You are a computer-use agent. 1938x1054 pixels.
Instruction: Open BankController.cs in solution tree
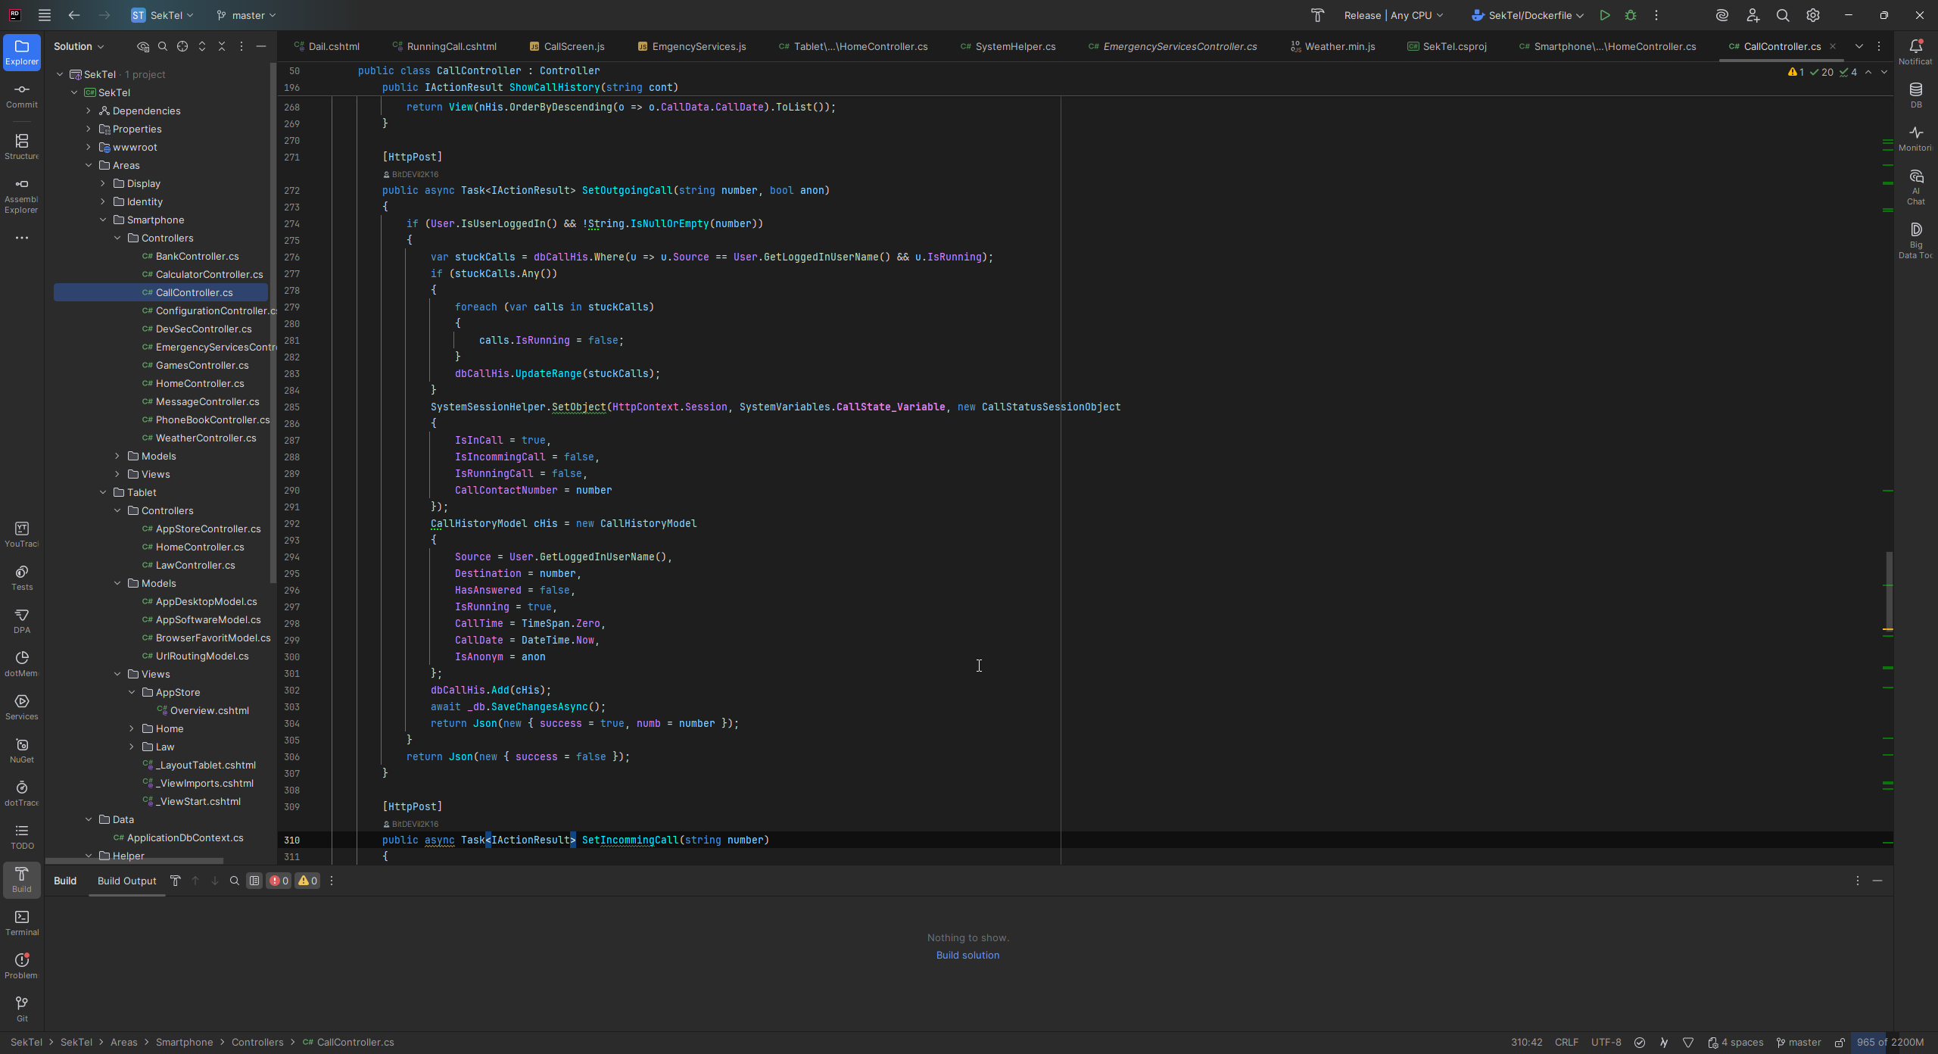pyautogui.click(x=197, y=256)
